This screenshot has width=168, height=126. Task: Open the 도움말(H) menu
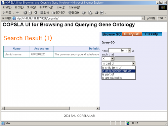[x=74, y=7]
